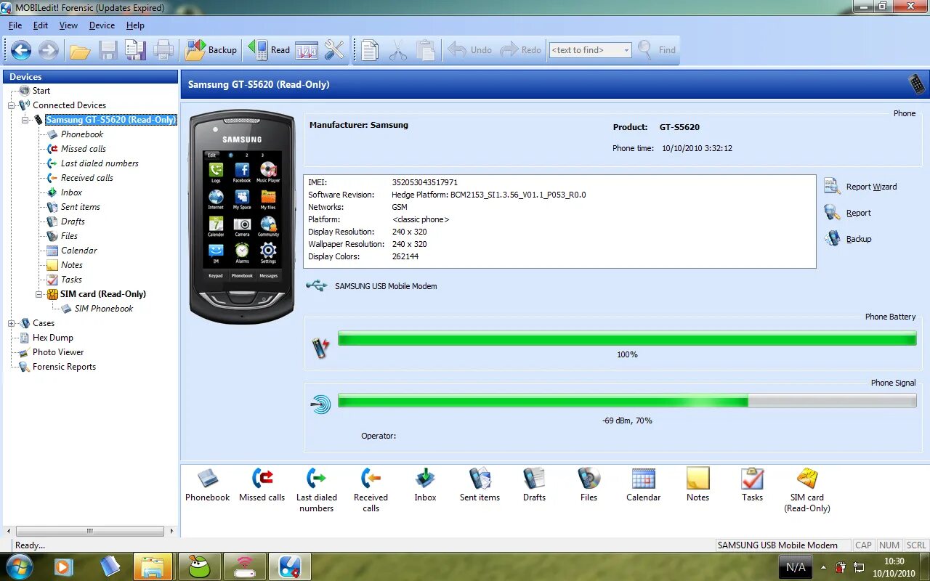Open the File menu
The image size is (930, 581).
point(15,25)
